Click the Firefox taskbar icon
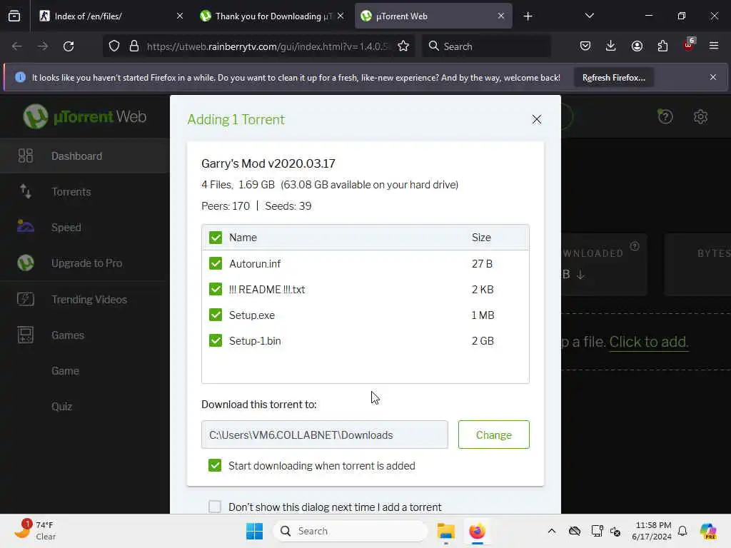Viewport: 731px width, 548px height. pos(477,531)
